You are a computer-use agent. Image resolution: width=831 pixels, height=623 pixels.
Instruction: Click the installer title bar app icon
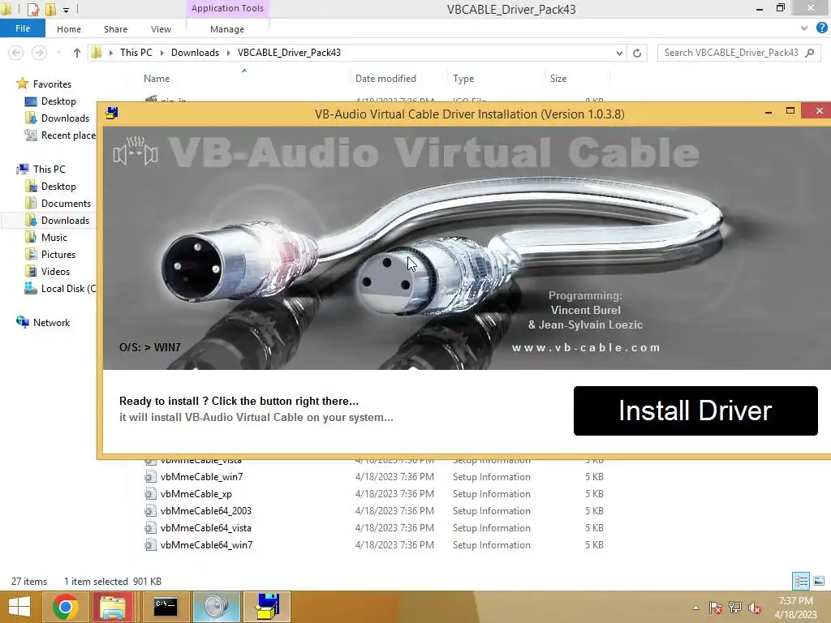coord(112,113)
